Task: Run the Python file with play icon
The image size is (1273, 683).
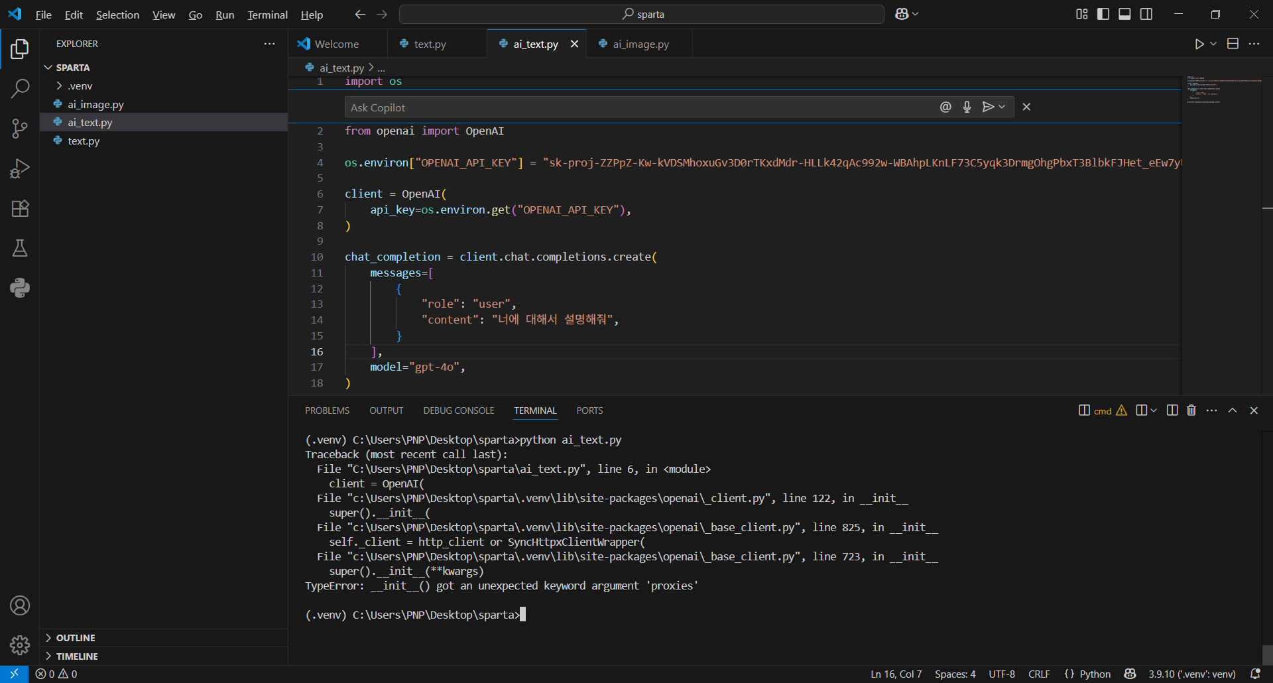Action: pyautogui.click(x=1199, y=44)
